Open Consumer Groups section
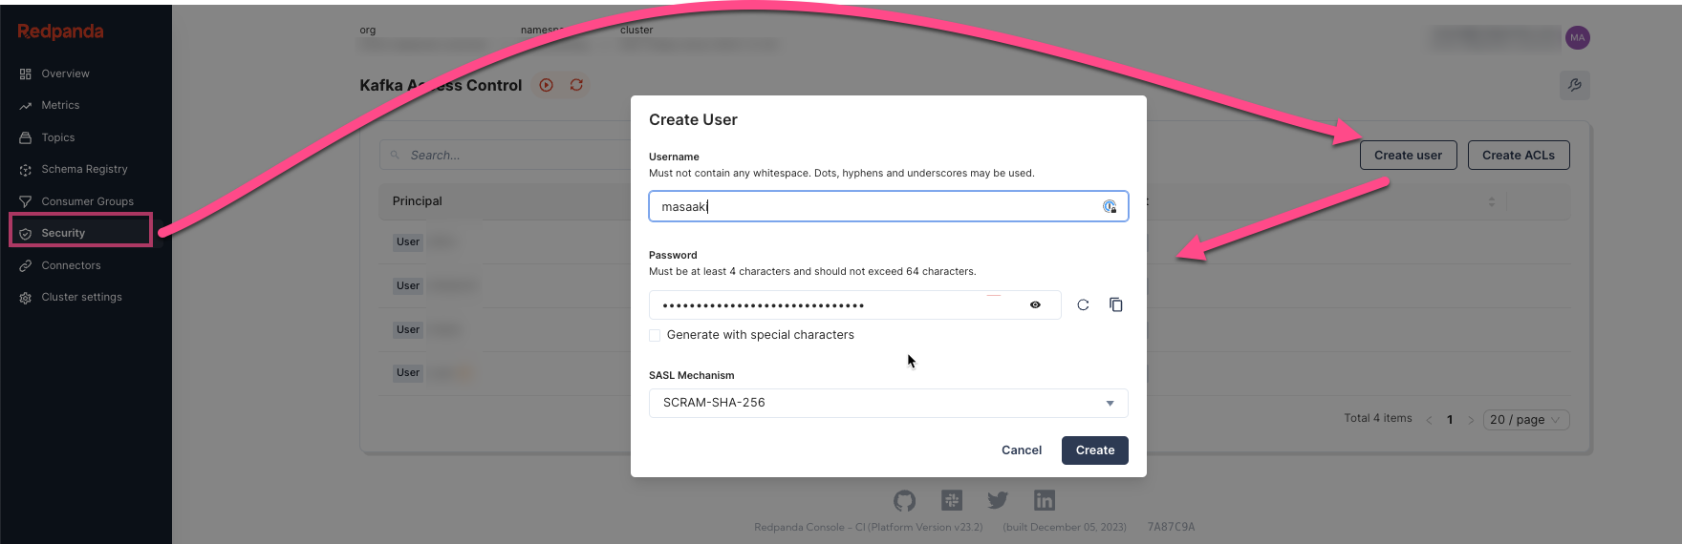The height and width of the screenshot is (544, 1682). 87,201
